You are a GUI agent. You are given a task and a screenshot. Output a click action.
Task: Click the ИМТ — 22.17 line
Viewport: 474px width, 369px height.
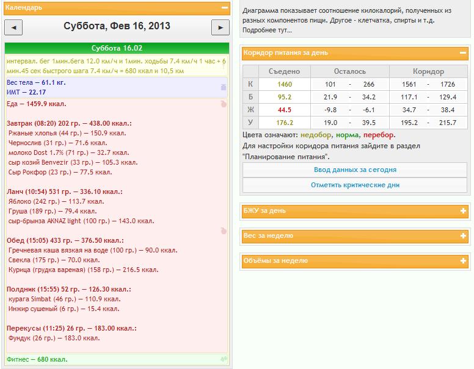pos(26,92)
